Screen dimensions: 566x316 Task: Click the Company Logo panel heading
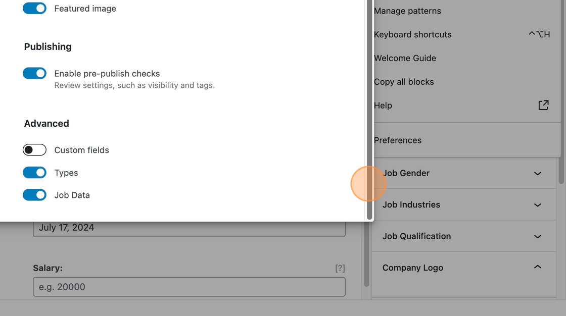coord(412,268)
